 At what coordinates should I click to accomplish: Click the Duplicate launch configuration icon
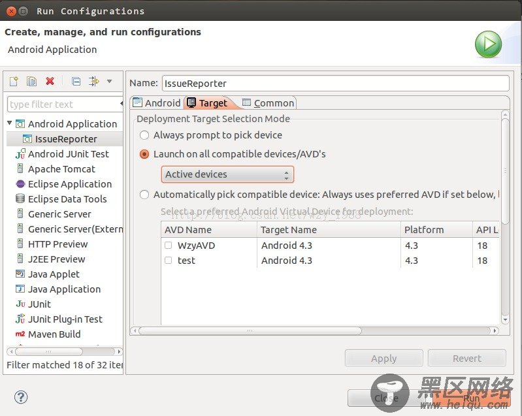[x=31, y=81]
